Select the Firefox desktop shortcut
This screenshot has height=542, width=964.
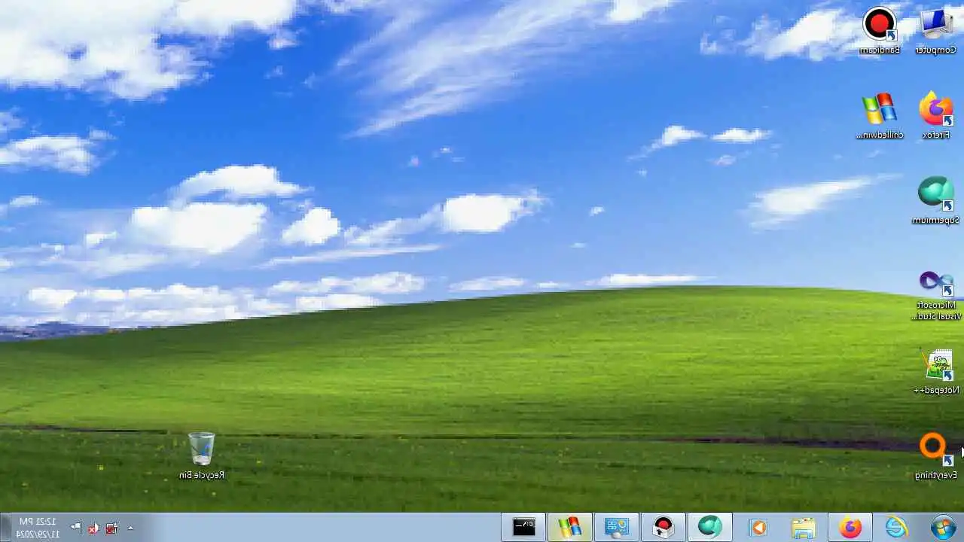936,116
